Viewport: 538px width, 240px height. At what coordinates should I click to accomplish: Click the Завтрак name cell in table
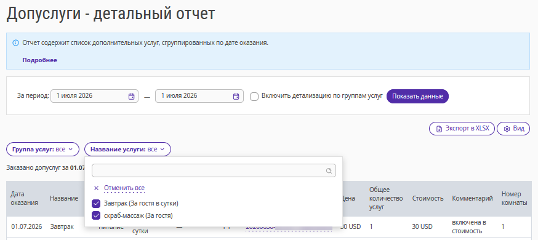[x=62, y=226]
